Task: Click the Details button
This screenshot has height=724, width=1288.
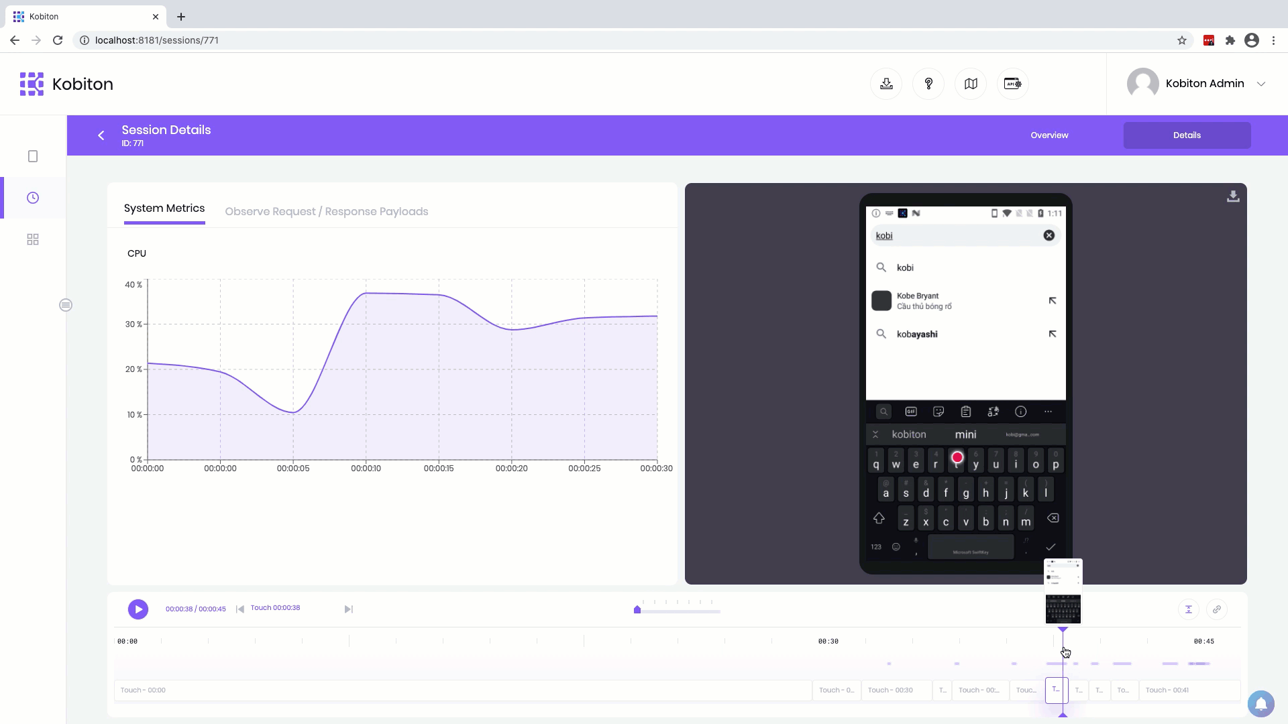Action: [1187, 135]
